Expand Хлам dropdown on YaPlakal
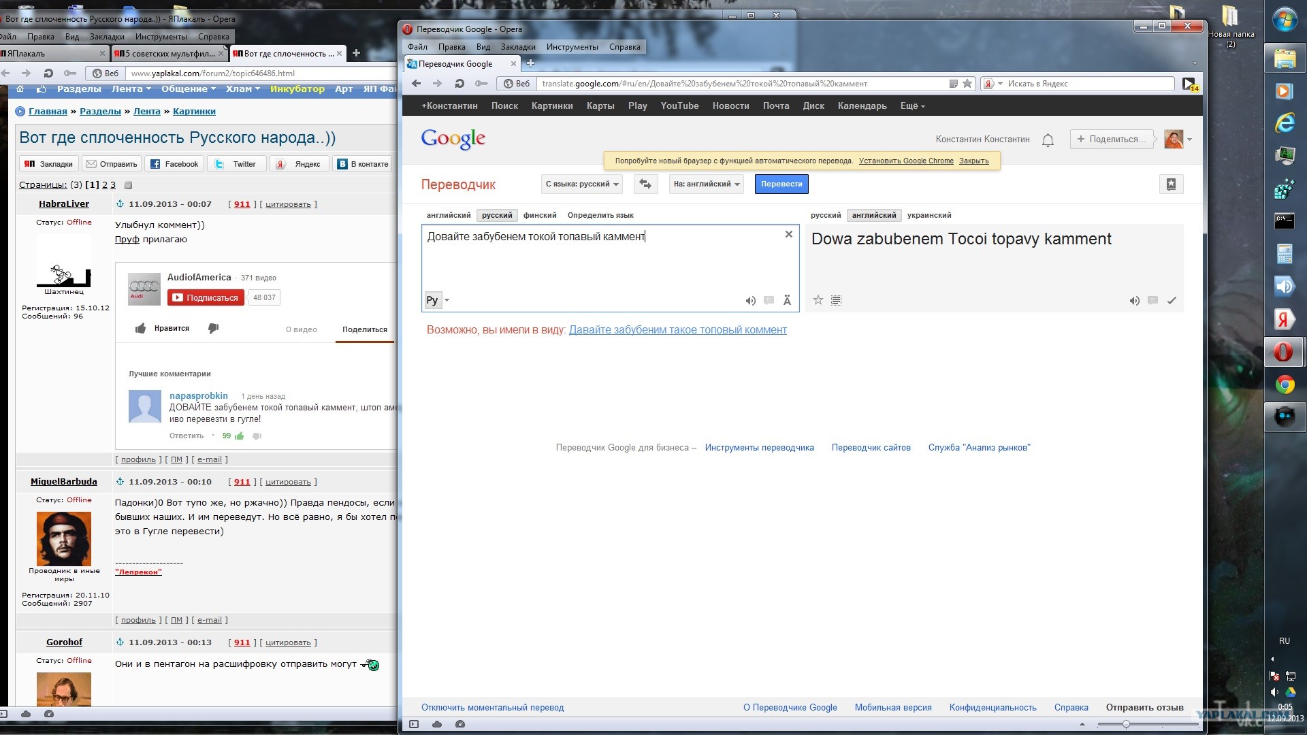 243,89
